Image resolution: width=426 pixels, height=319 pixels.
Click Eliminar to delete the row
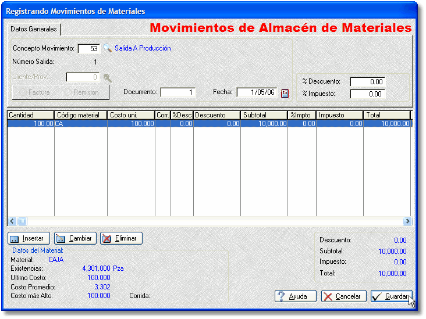click(121, 238)
